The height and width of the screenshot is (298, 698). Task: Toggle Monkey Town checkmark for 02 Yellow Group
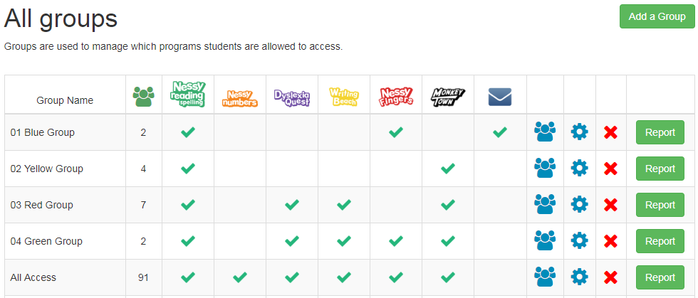pos(447,169)
